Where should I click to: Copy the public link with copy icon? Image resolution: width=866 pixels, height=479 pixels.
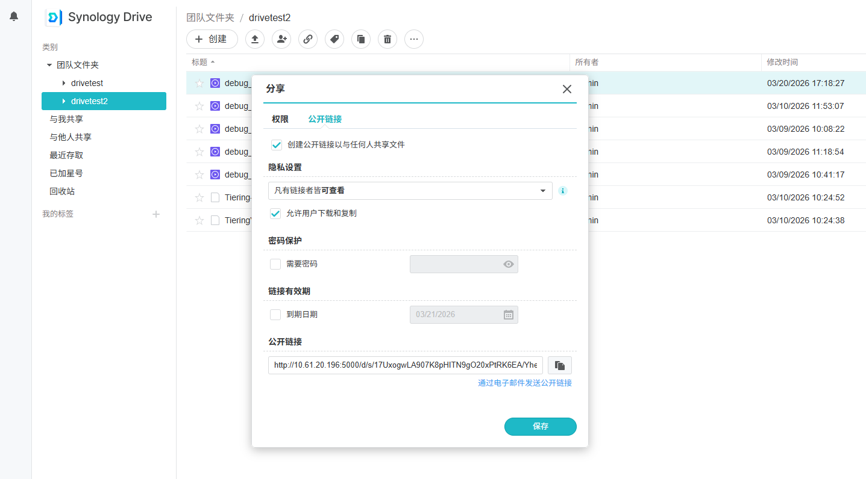point(560,365)
